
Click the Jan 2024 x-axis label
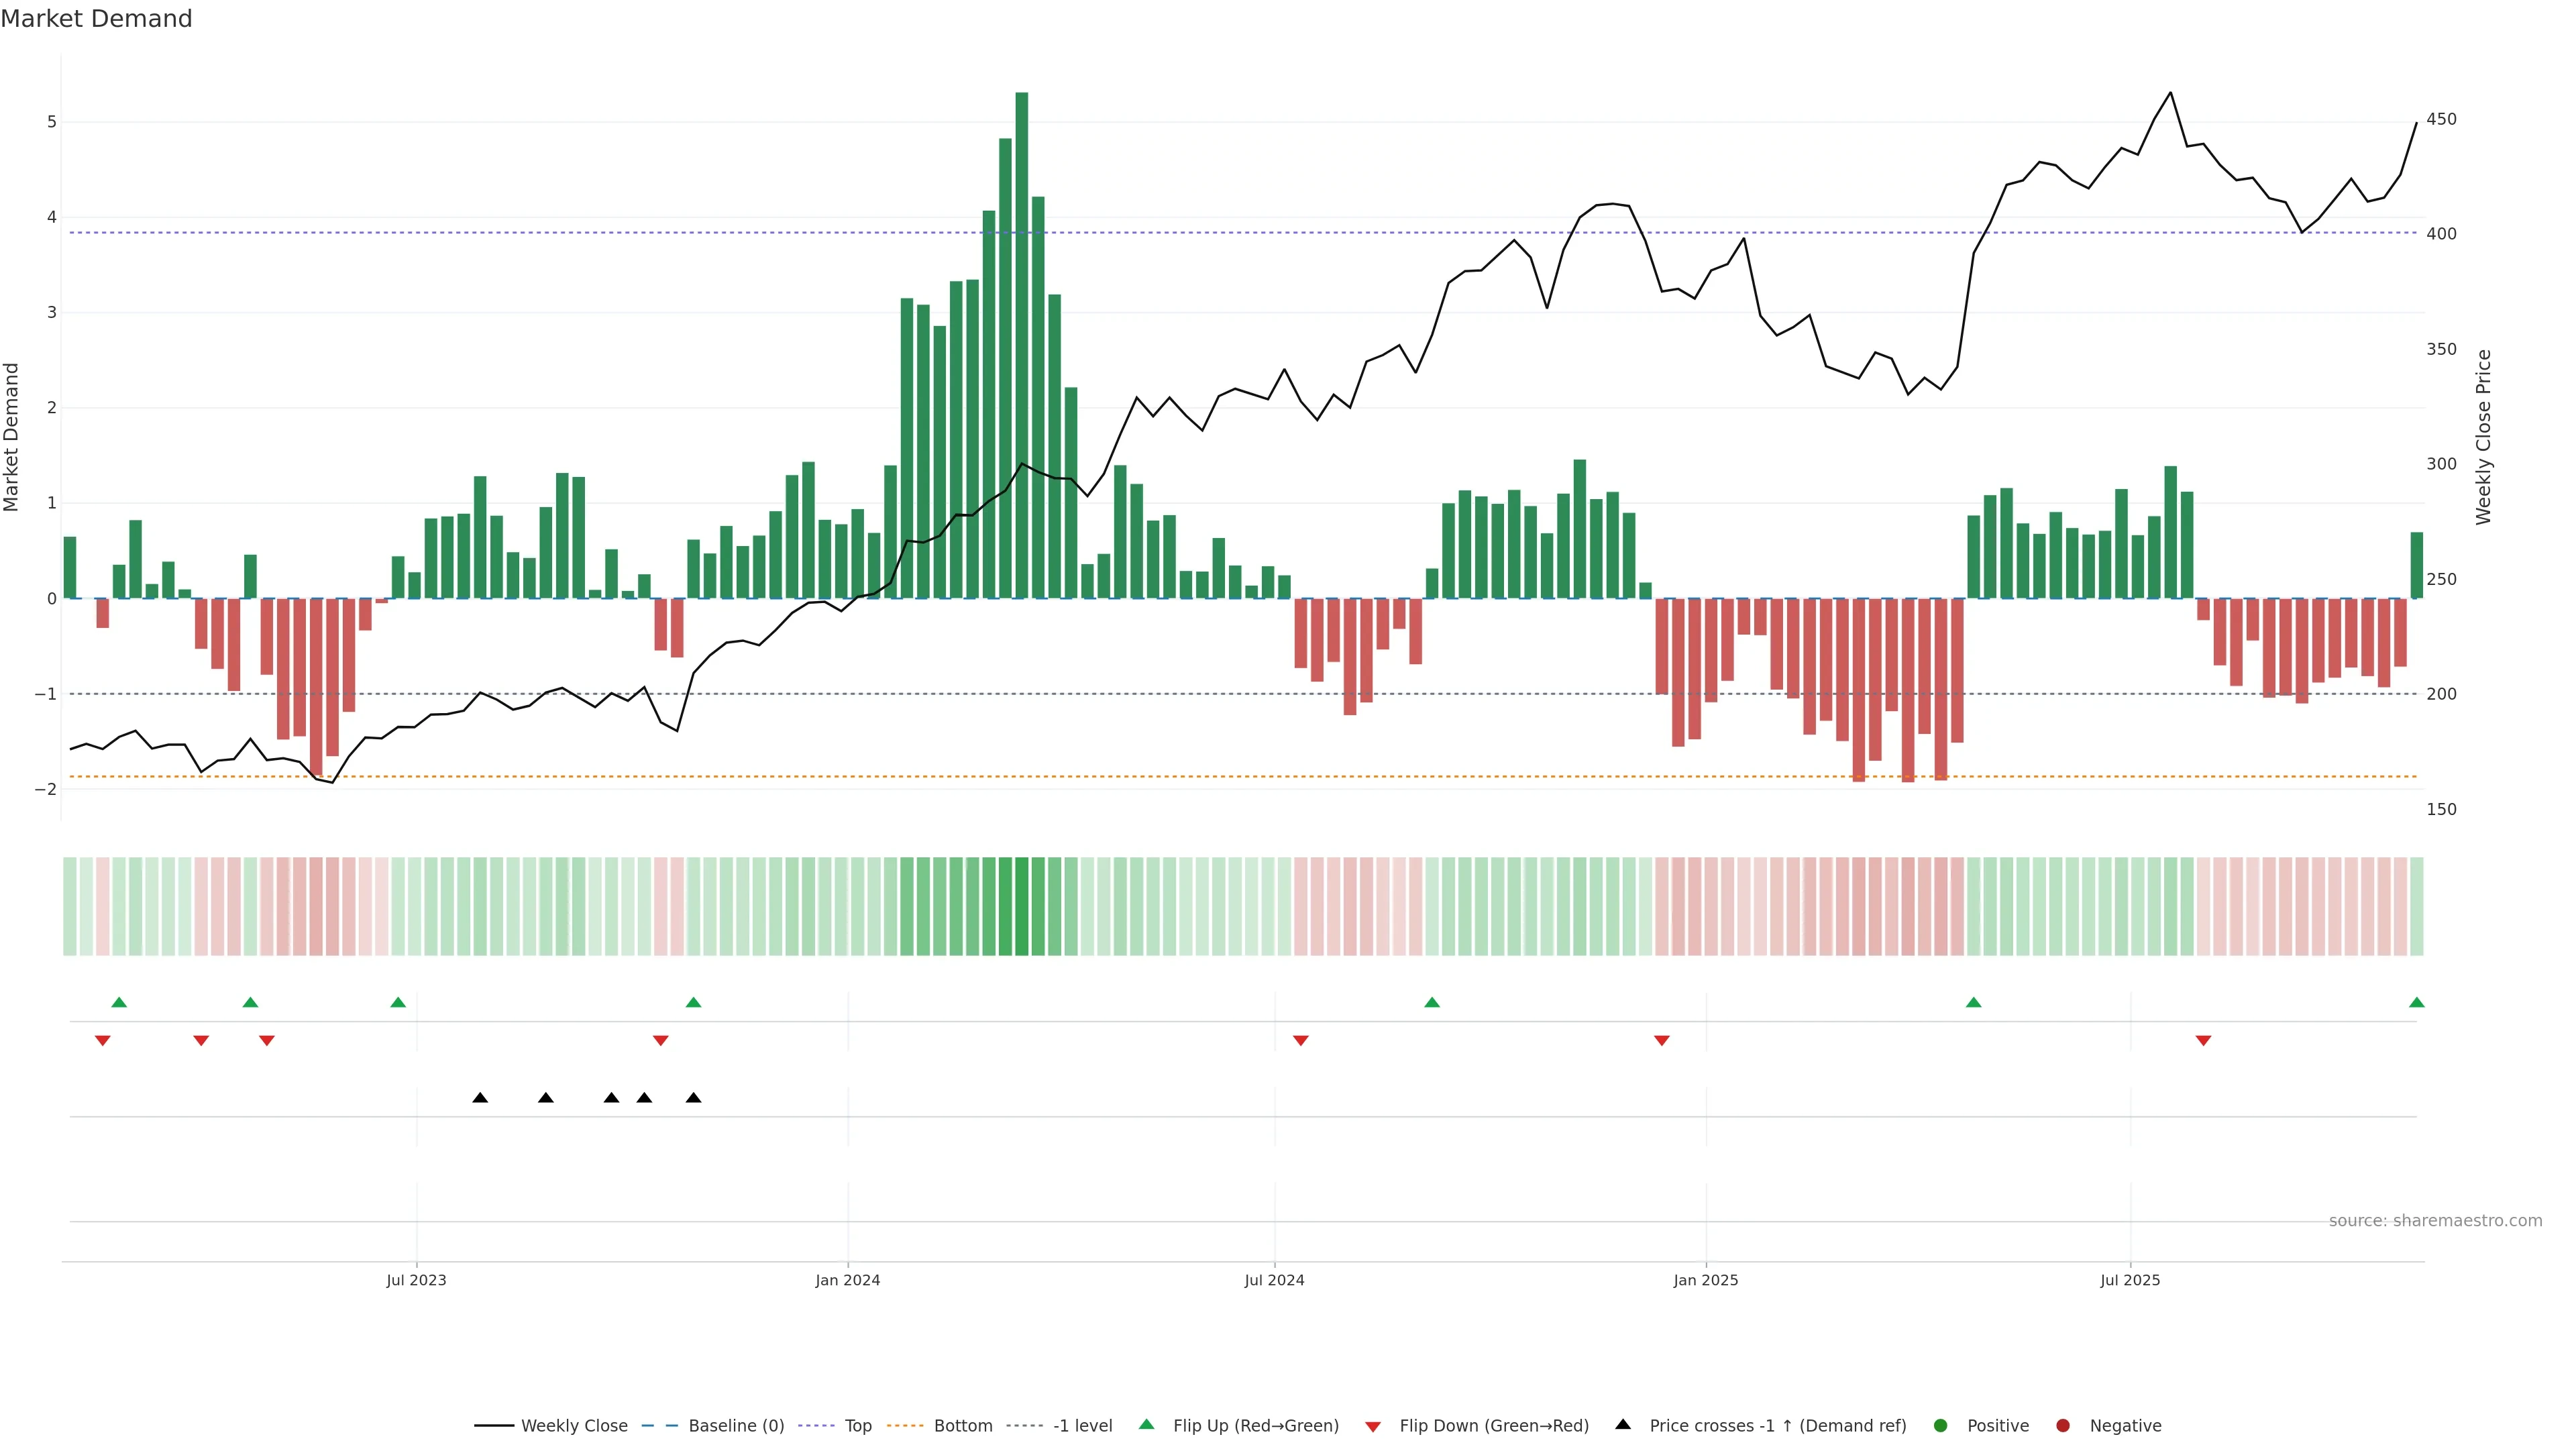847,1281
